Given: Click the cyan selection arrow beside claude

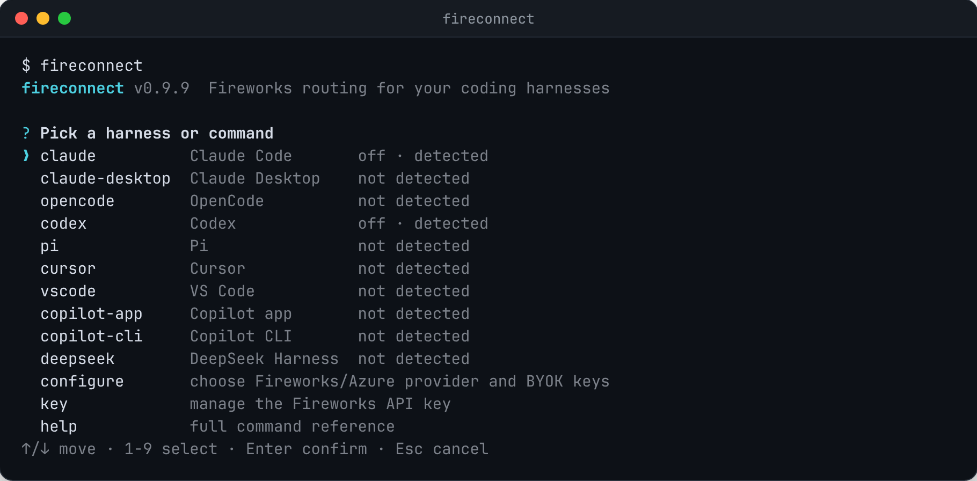Looking at the screenshot, I should click(26, 156).
